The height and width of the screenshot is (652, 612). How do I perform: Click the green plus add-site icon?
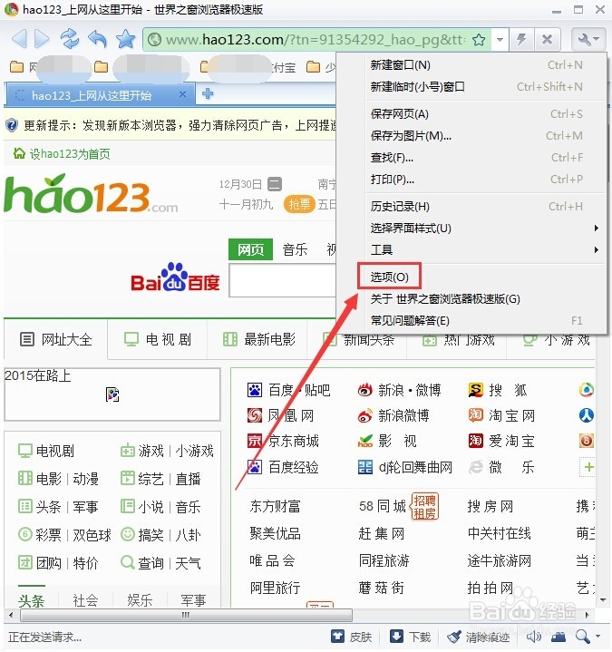[x=587, y=467]
